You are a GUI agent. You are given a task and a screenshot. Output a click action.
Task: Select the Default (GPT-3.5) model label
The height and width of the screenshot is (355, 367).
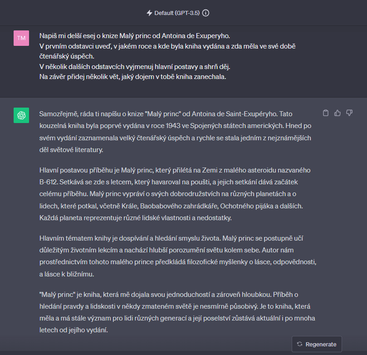177,13
